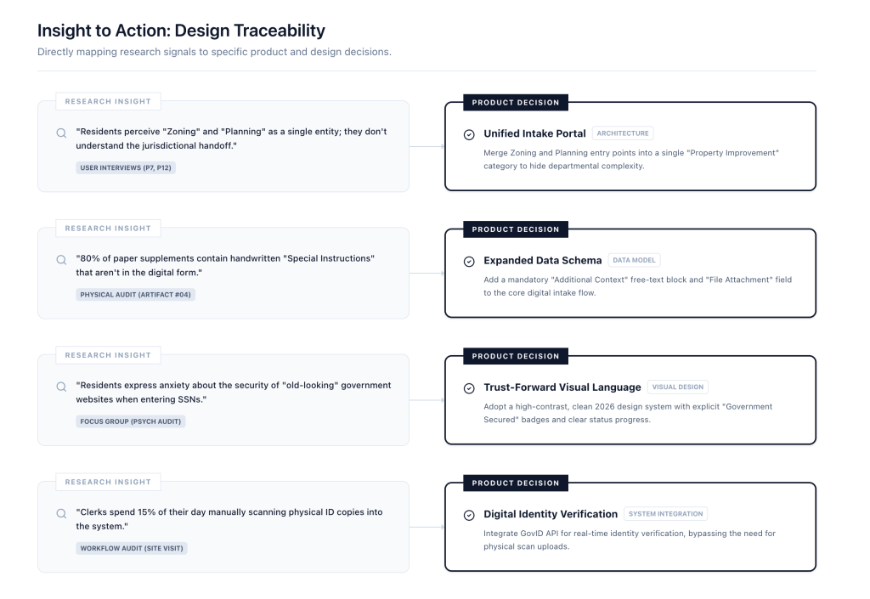Image resolution: width=870 pixels, height=599 pixels.
Task: Select the Visual Design category badge
Action: coord(678,387)
